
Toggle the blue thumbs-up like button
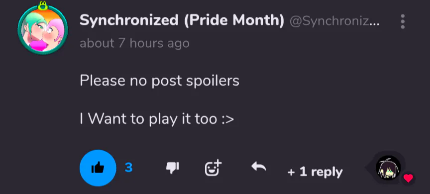point(98,168)
